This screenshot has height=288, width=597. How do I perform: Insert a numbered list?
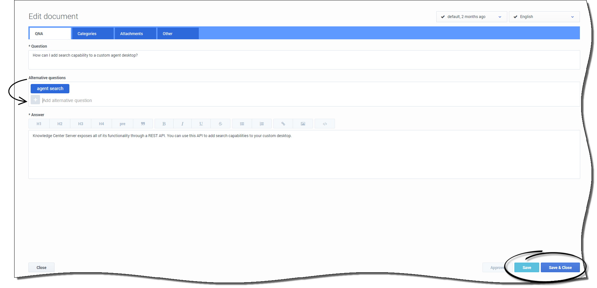[x=262, y=124]
